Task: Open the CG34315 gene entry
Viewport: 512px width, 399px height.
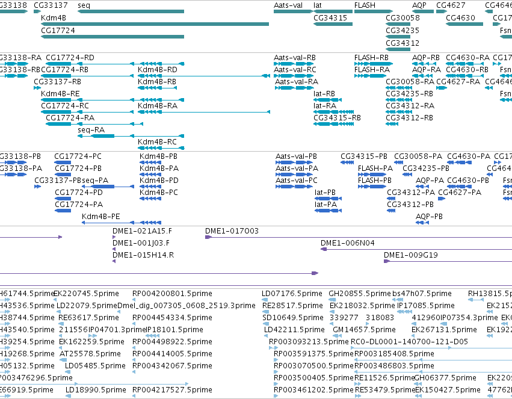Action: [333, 24]
